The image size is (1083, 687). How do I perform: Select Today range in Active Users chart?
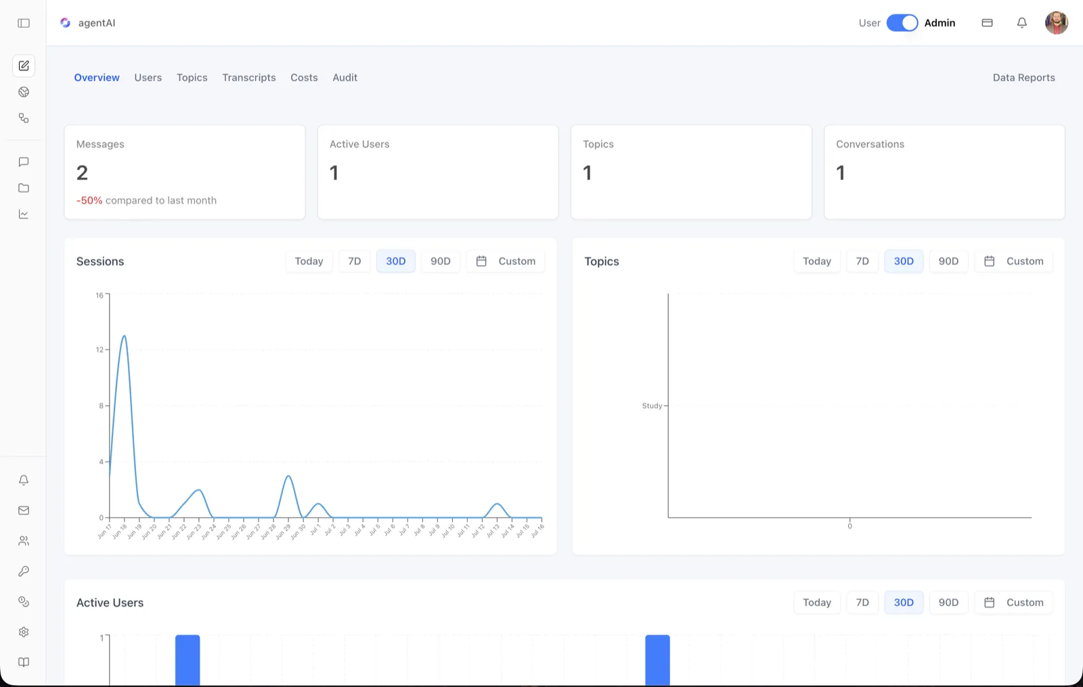click(x=817, y=602)
